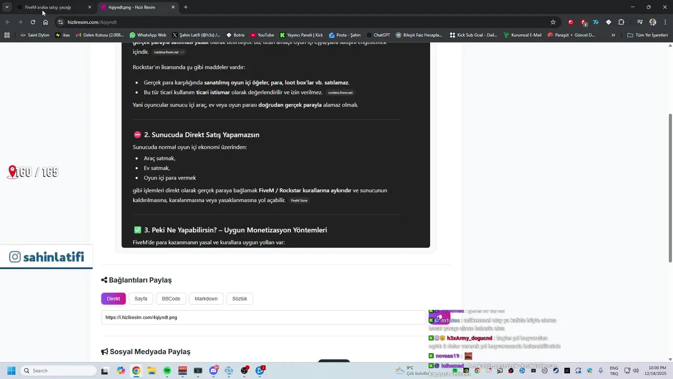
Task: Go back to the previous page
Action: coord(7,22)
